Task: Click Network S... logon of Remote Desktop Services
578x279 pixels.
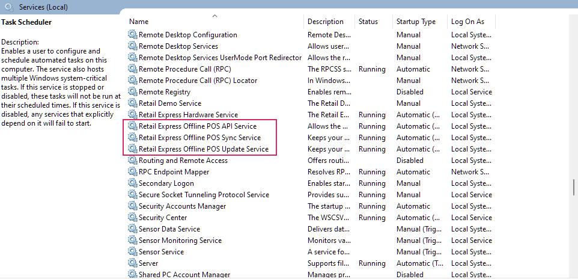Action: pos(470,46)
